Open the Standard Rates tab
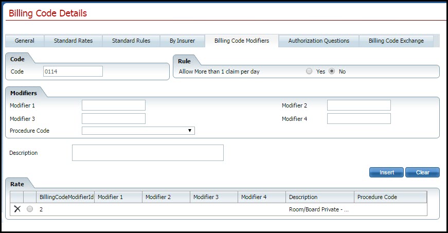This screenshot has width=448, height=233. click(x=73, y=41)
